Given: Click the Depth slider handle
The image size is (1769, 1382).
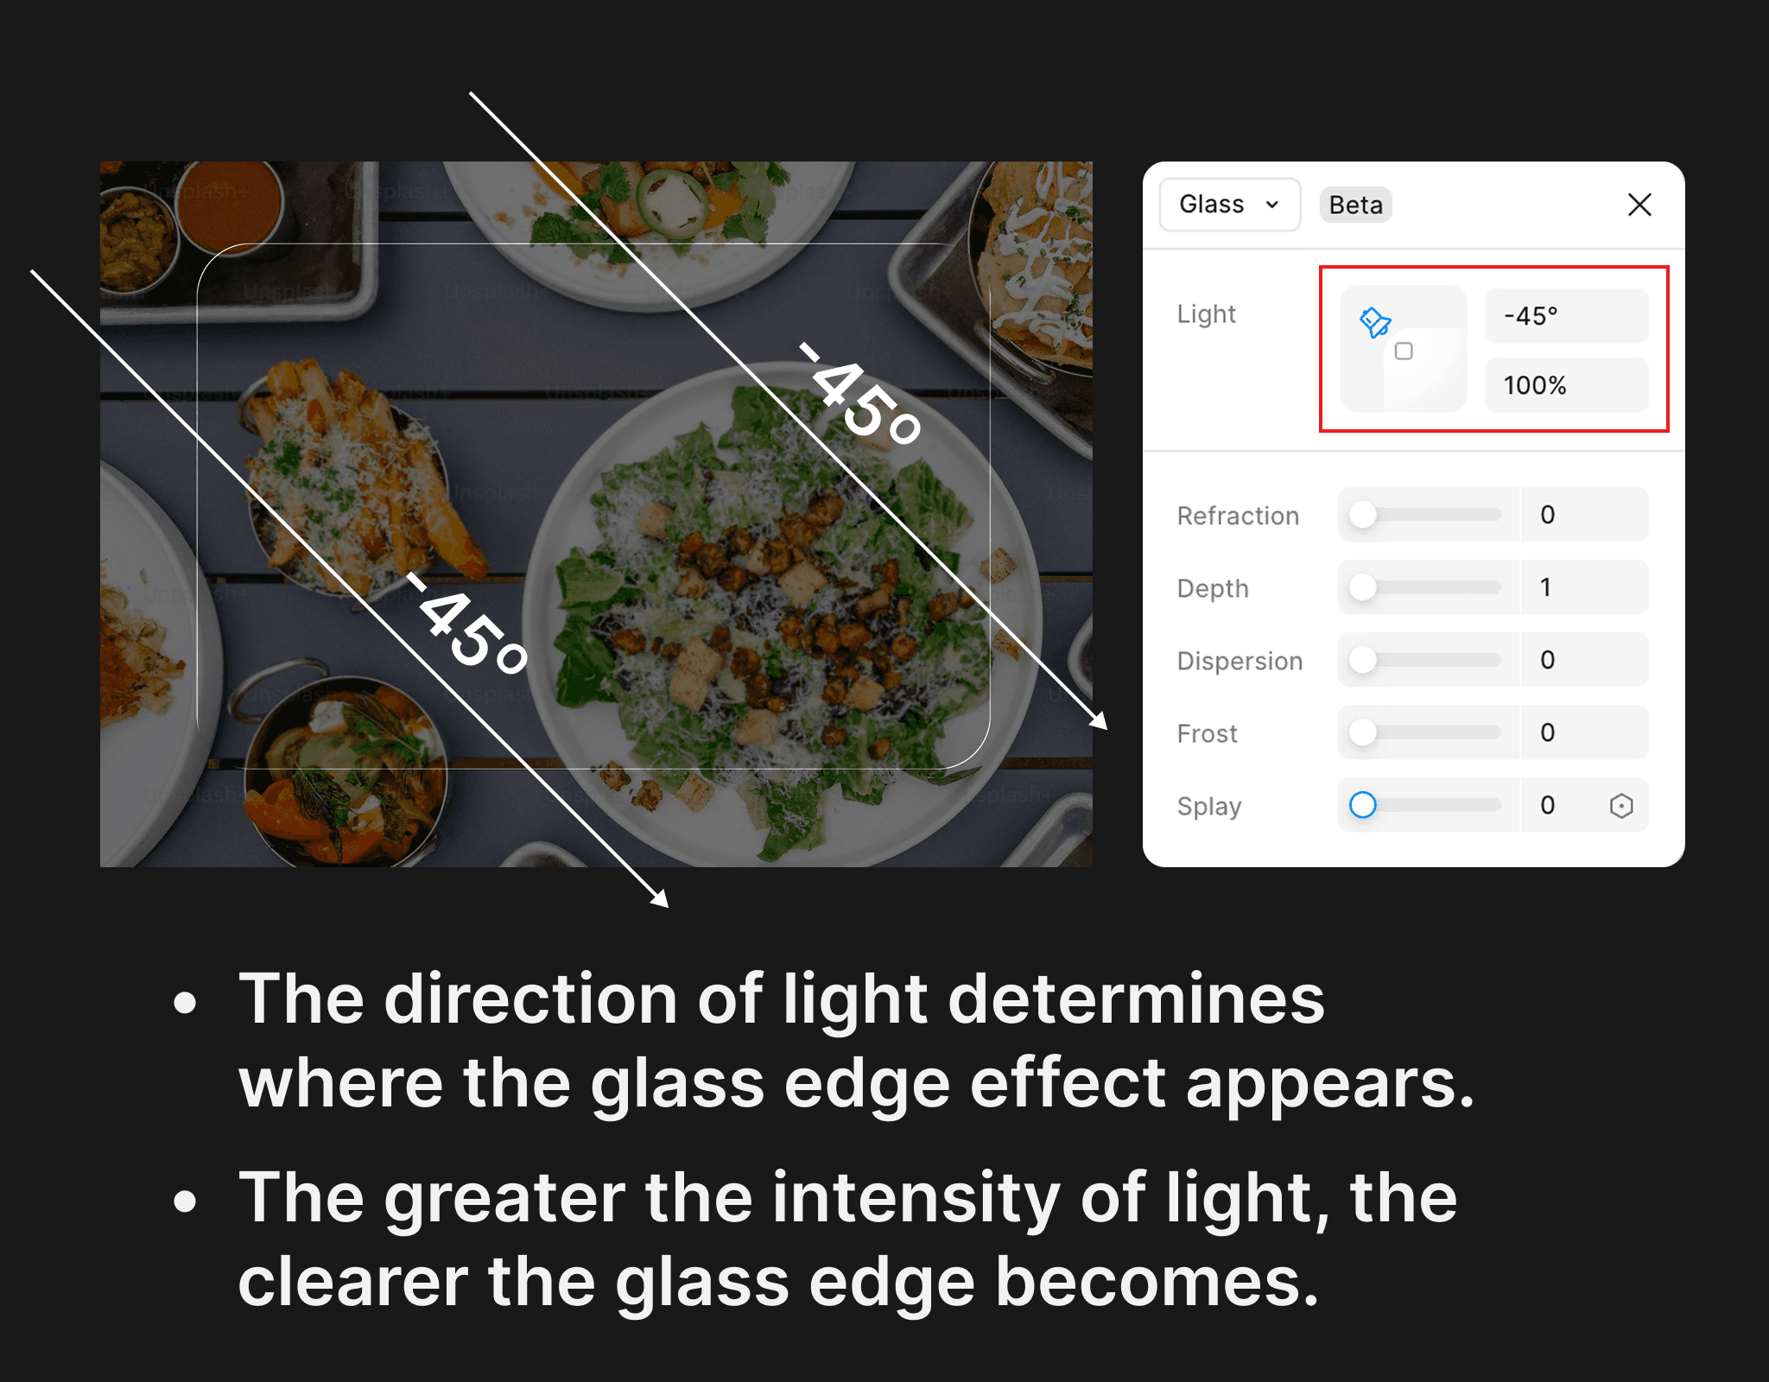Looking at the screenshot, I should (x=1363, y=587).
